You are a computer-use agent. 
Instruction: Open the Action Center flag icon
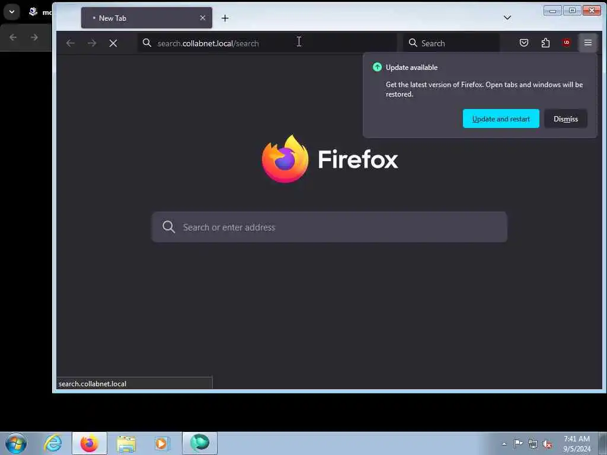click(x=518, y=444)
